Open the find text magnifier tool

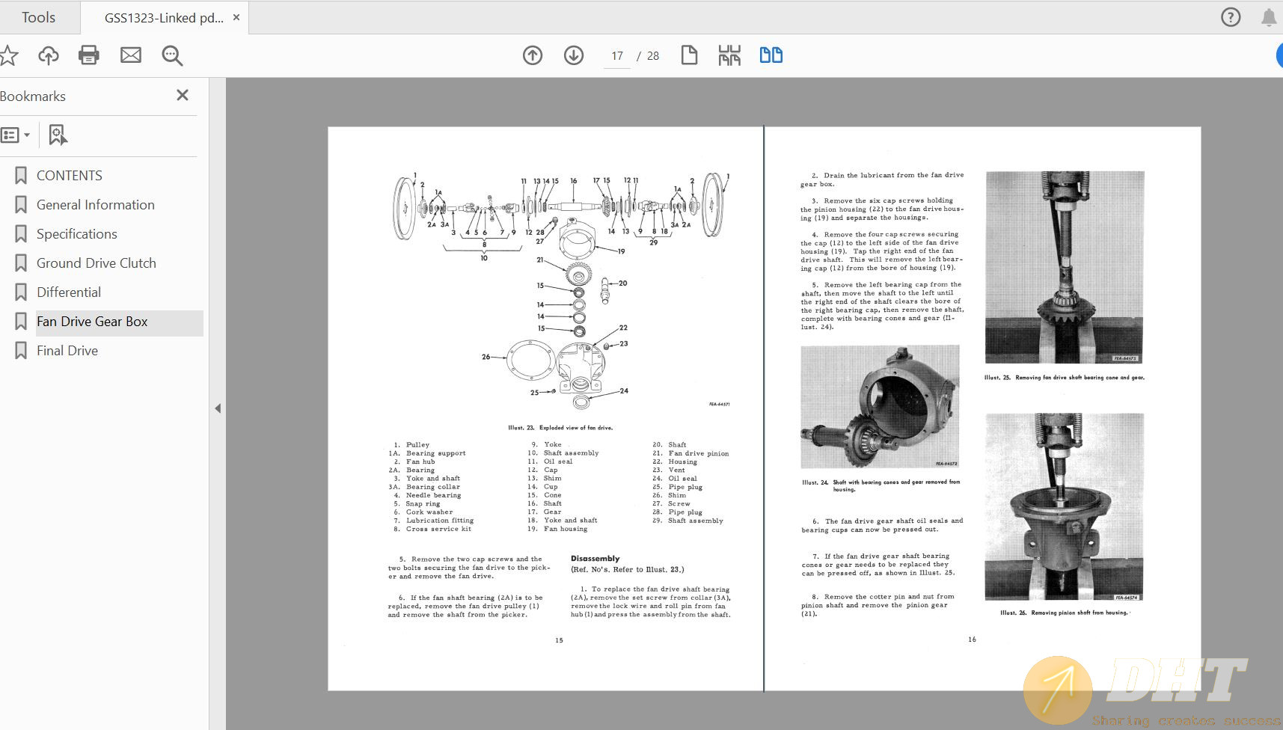(172, 55)
